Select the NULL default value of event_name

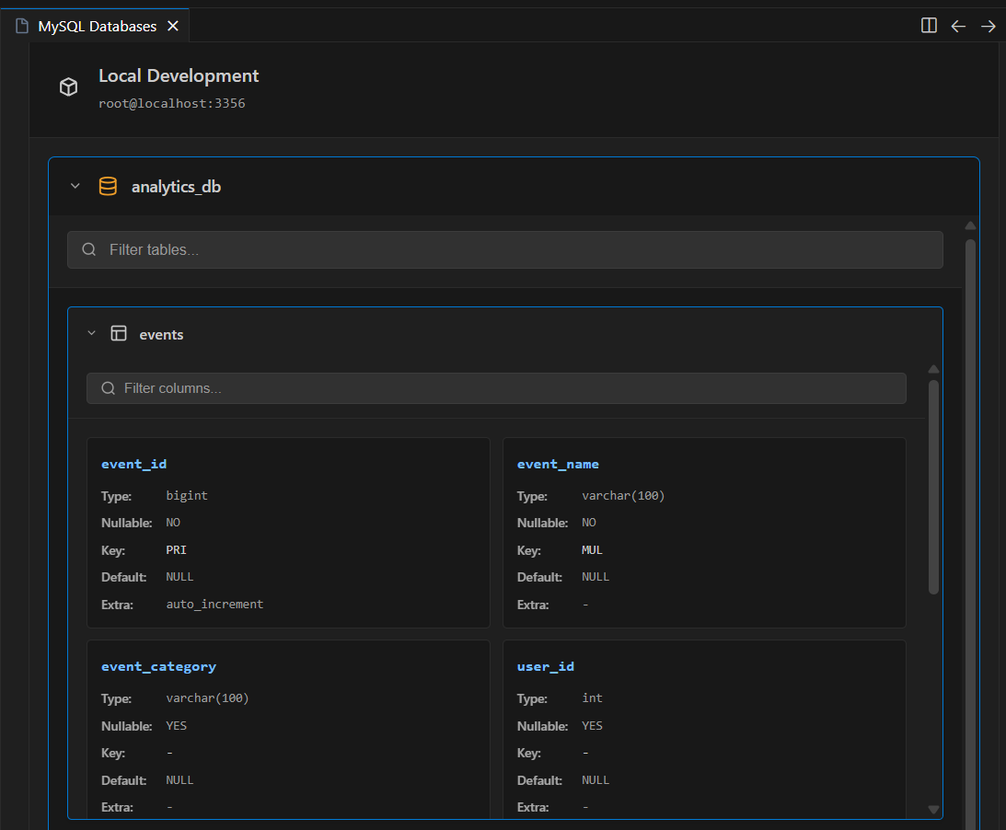click(x=595, y=577)
